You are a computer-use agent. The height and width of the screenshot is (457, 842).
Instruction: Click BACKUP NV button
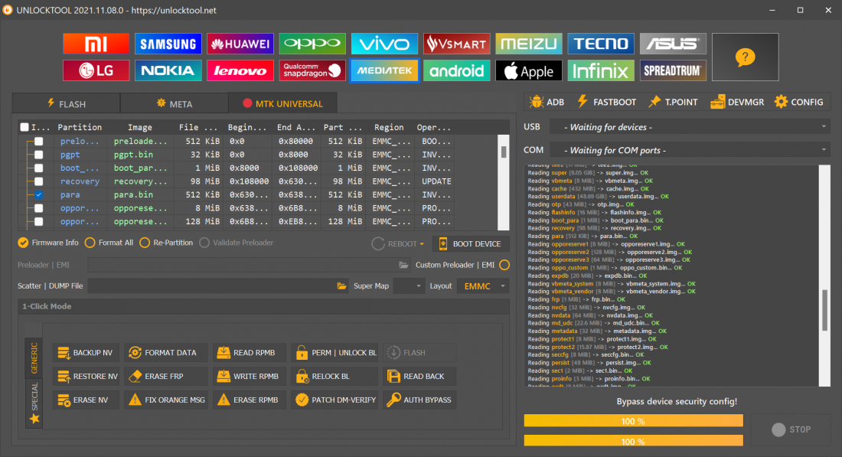[86, 353]
